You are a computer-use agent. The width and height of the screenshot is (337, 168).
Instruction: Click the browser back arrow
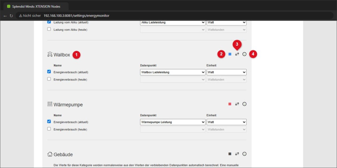5,16
